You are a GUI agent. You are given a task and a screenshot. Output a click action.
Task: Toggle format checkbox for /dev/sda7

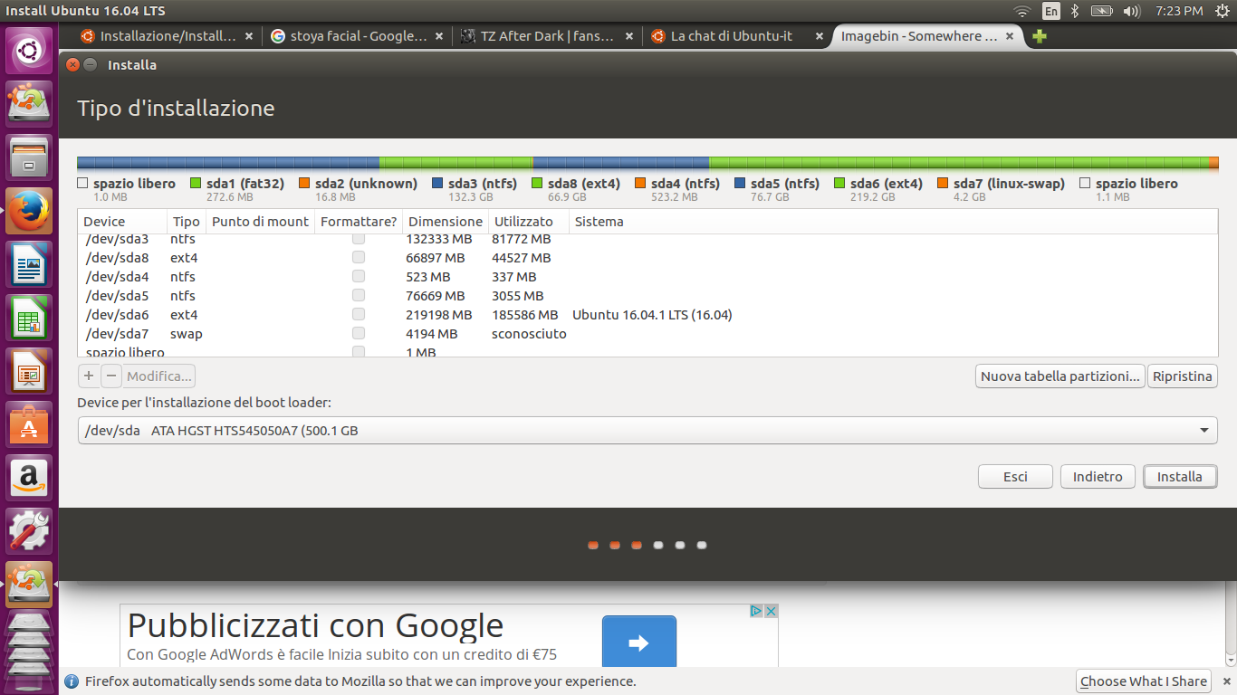359,334
